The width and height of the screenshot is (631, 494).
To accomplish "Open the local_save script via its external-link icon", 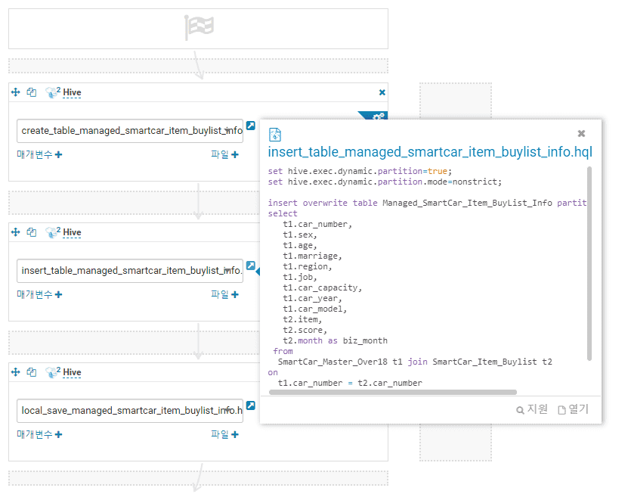I will click(x=251, y=405).
